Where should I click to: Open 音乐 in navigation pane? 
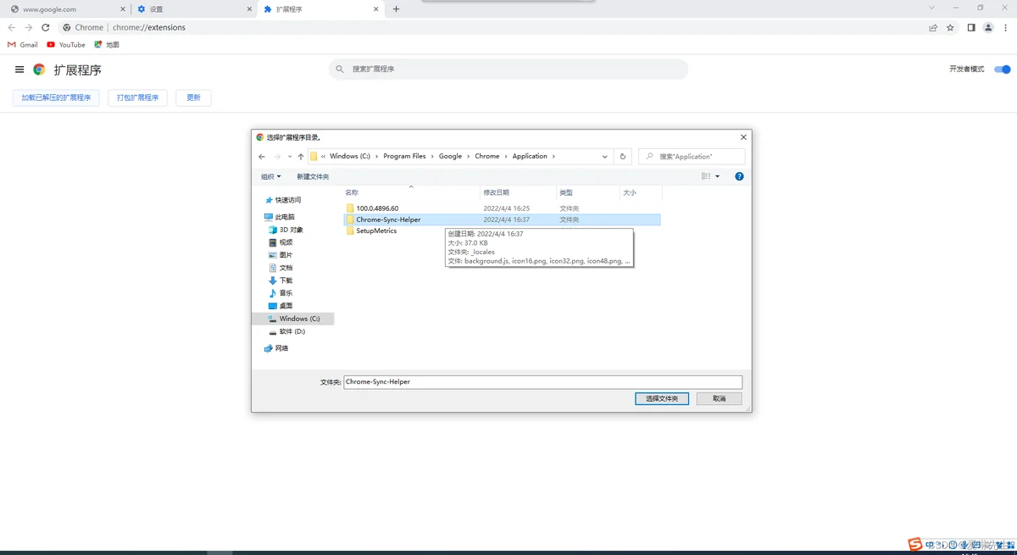click(281, 293)
